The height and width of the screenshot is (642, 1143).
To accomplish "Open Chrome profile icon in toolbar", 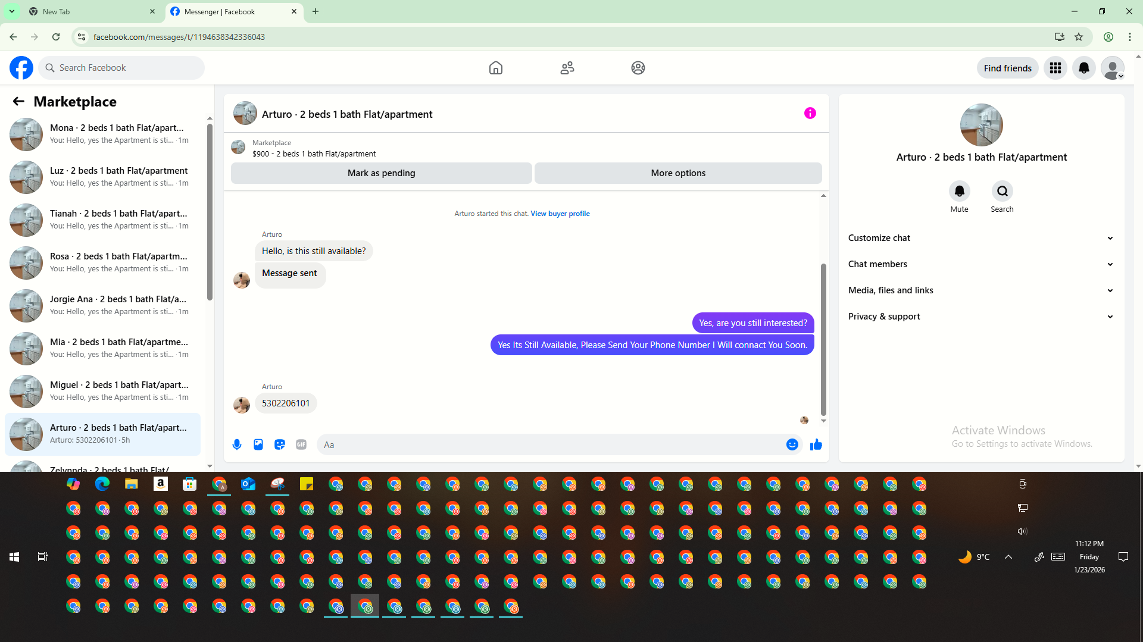I will pos(1108,37).
